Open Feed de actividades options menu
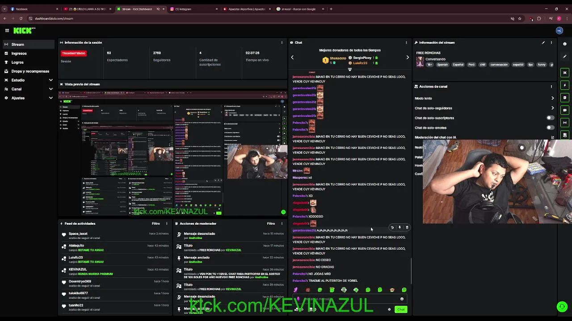The width and height of the screenshot is (572, 321). click(167, 223)
